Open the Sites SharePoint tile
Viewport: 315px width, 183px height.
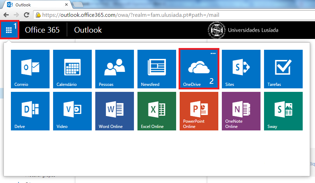tap(241, 69)
